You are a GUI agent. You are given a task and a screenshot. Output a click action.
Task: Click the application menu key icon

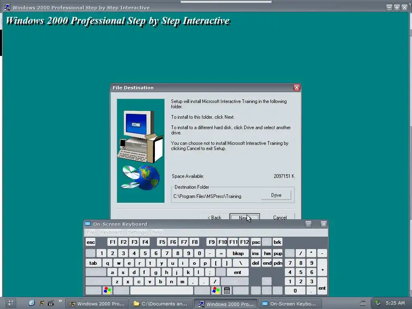point(227,290)
